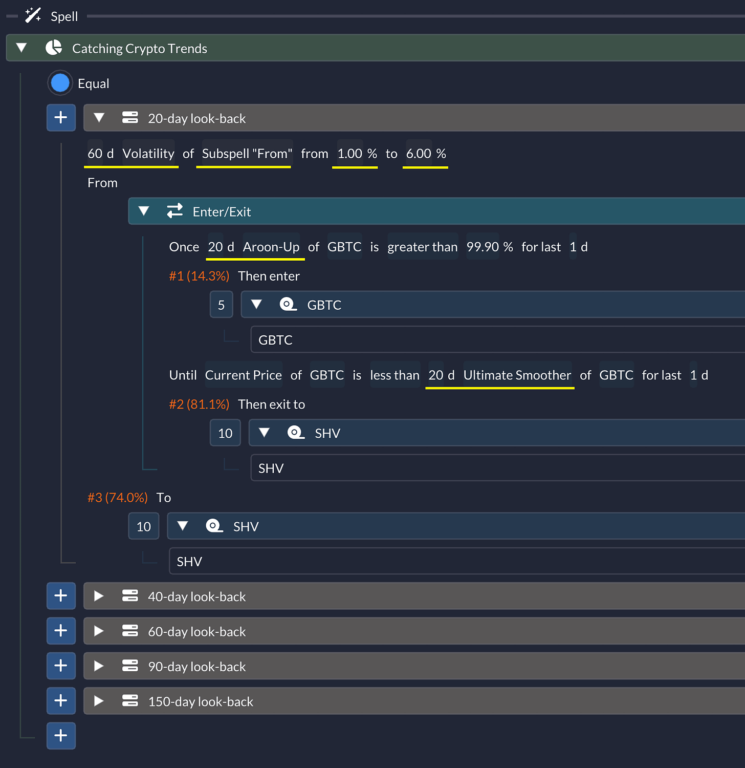Expand the 150-day look-back section
The image size is (745, 768).
pos(99,701)
